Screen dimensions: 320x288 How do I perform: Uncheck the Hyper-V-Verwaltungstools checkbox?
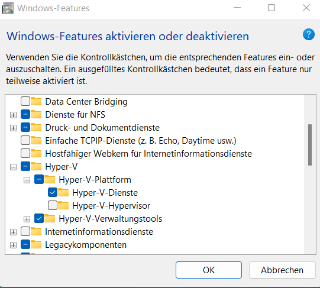tap(39, 218)
